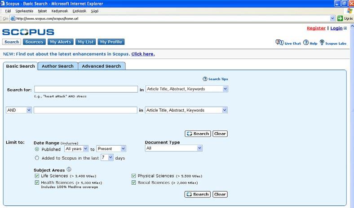The height and width of the screenshot is (208, 354).
Task: Uncheck the Social Sciences checkbox
Action: (x=134, y=182)
